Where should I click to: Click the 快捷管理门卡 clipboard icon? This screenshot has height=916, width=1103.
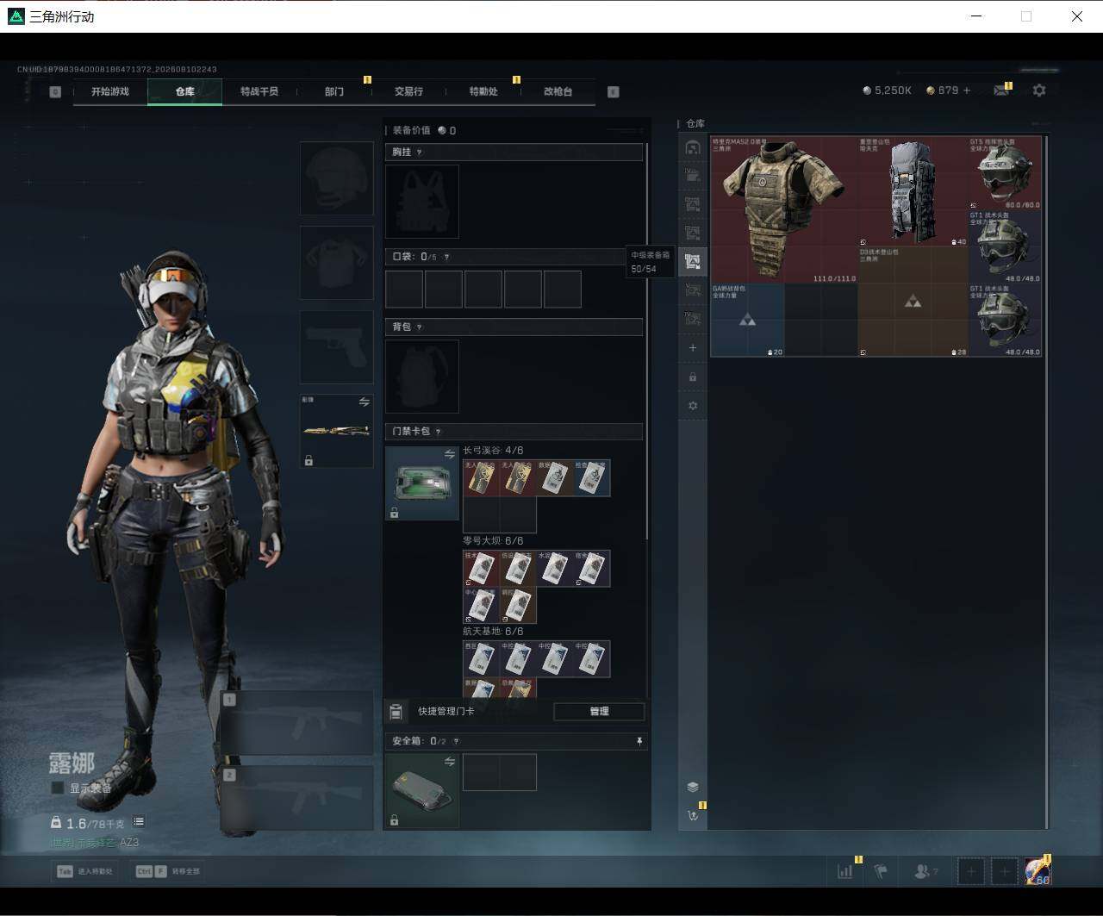(x=396, y=712)
